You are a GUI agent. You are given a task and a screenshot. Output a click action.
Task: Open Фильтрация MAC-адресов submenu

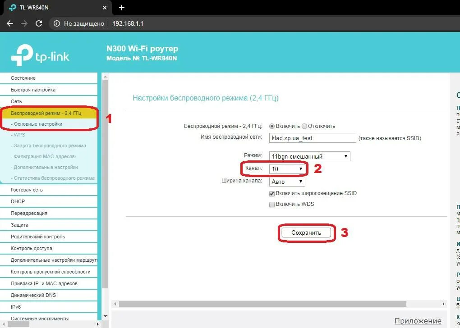42,156
